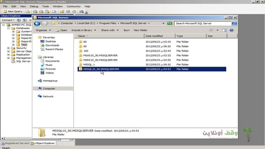Open the view options dropdown arrow
265x149 pixels.
point(217,30)
